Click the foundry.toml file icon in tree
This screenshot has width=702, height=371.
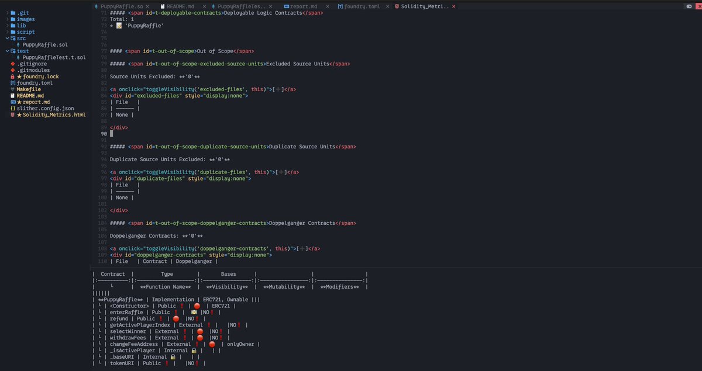(13, 83)
